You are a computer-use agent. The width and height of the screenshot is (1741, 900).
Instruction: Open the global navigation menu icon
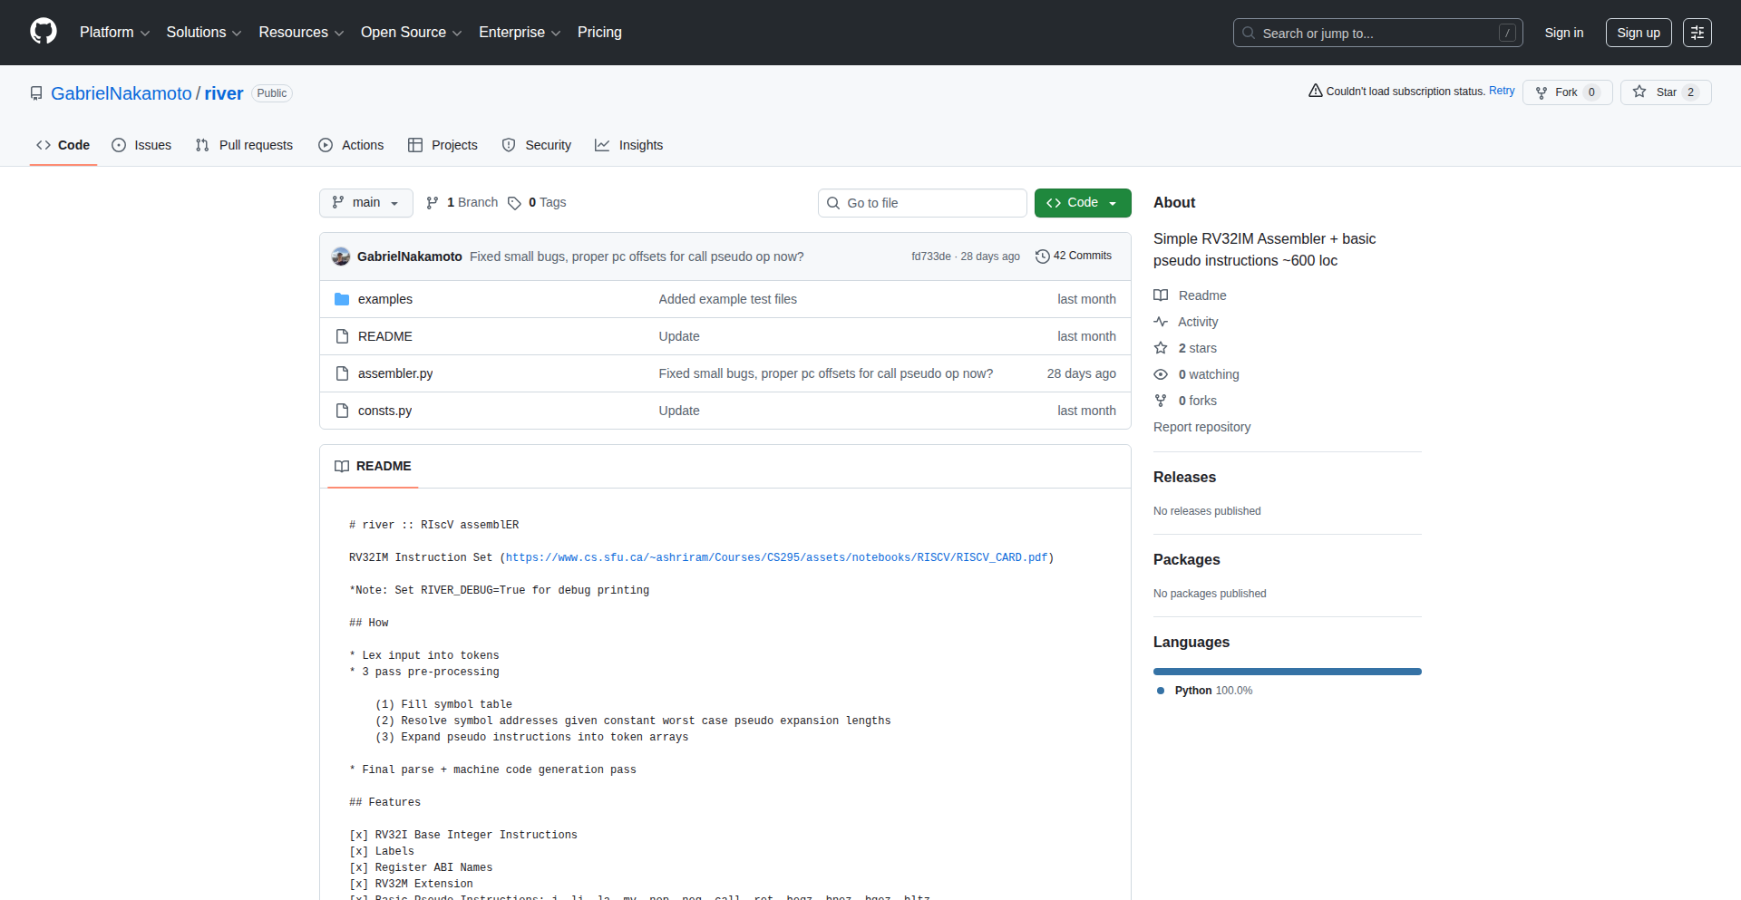point(1697,33)
